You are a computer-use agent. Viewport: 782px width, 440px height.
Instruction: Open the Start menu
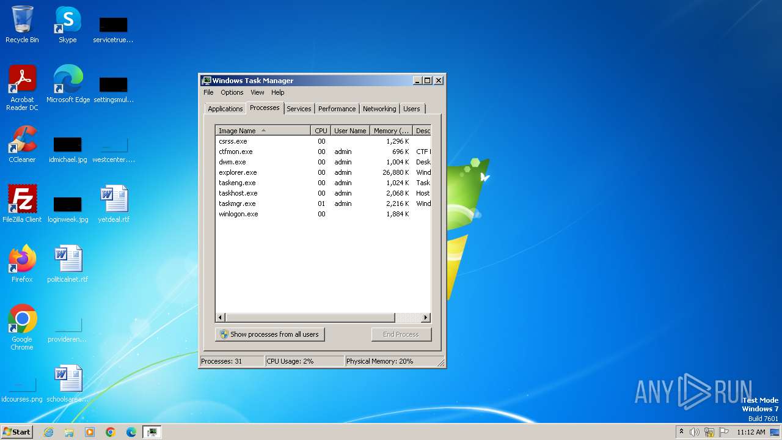16,432
